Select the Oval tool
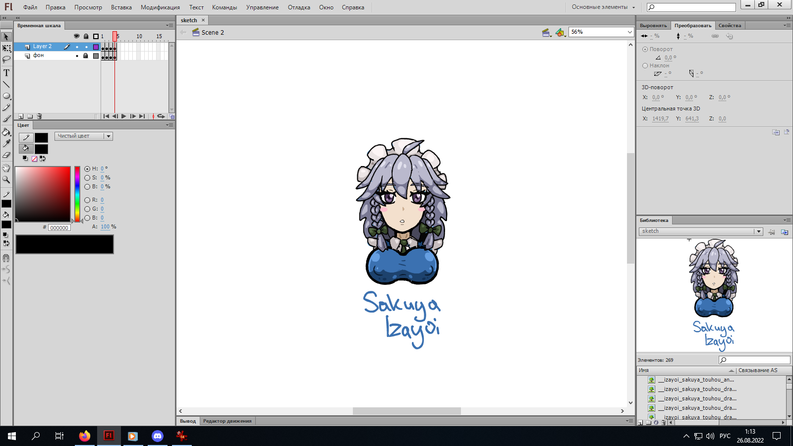793x446 pixels. pos(6,96)
